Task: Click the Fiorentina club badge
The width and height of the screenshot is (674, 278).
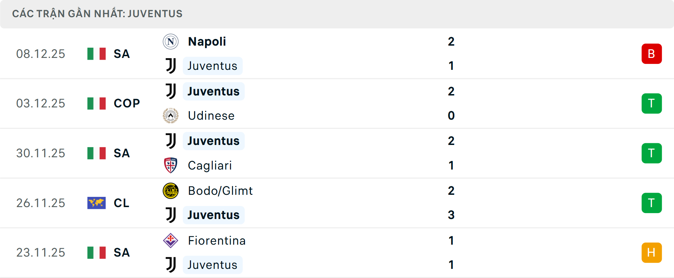Action: pos(171,241)
